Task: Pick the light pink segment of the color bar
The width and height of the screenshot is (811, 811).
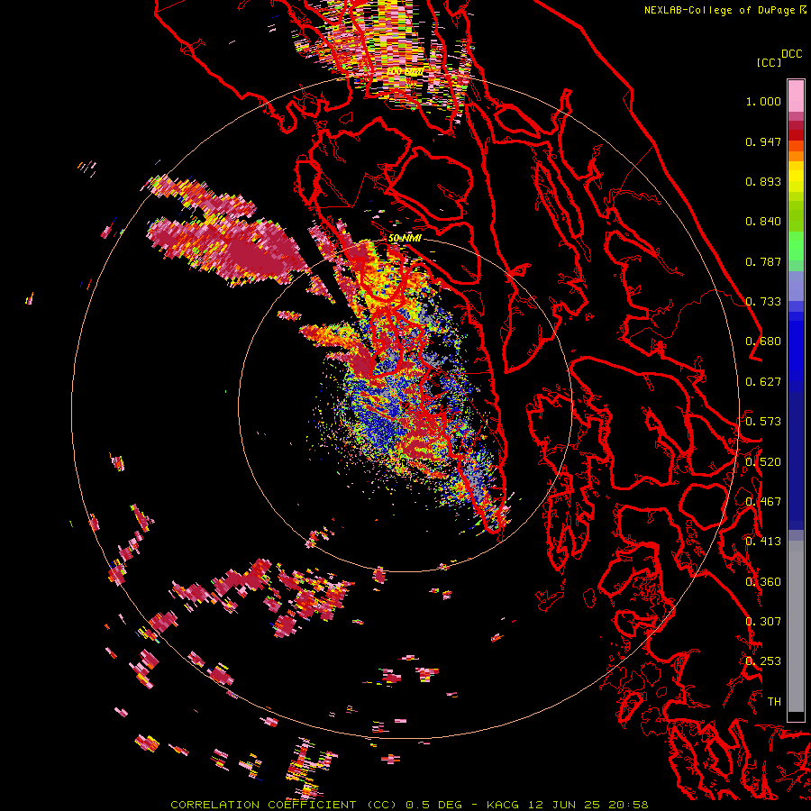Action: tap(796, 96)
